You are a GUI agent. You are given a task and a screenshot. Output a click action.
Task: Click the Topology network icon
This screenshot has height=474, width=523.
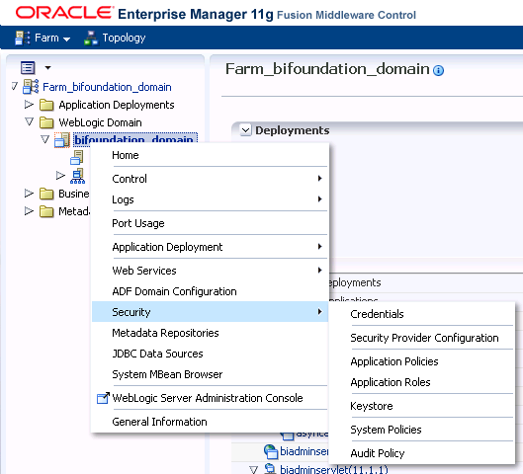click(x=91, y=38)
